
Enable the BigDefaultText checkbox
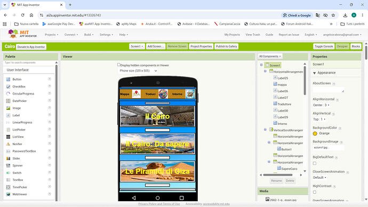[315, 163]
